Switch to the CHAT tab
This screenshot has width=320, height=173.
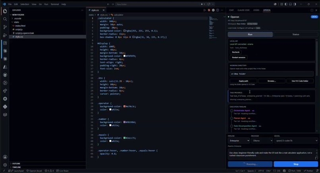click(231, 10)
